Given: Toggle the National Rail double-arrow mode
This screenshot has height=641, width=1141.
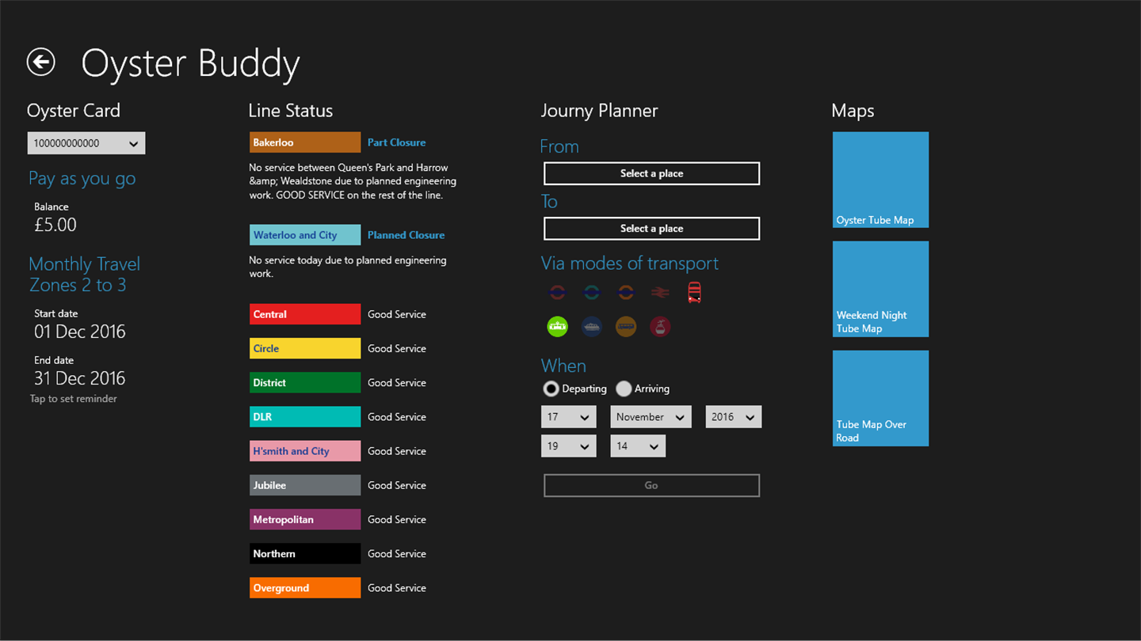Looking at the screenshot, I should (x=660, y=293).
